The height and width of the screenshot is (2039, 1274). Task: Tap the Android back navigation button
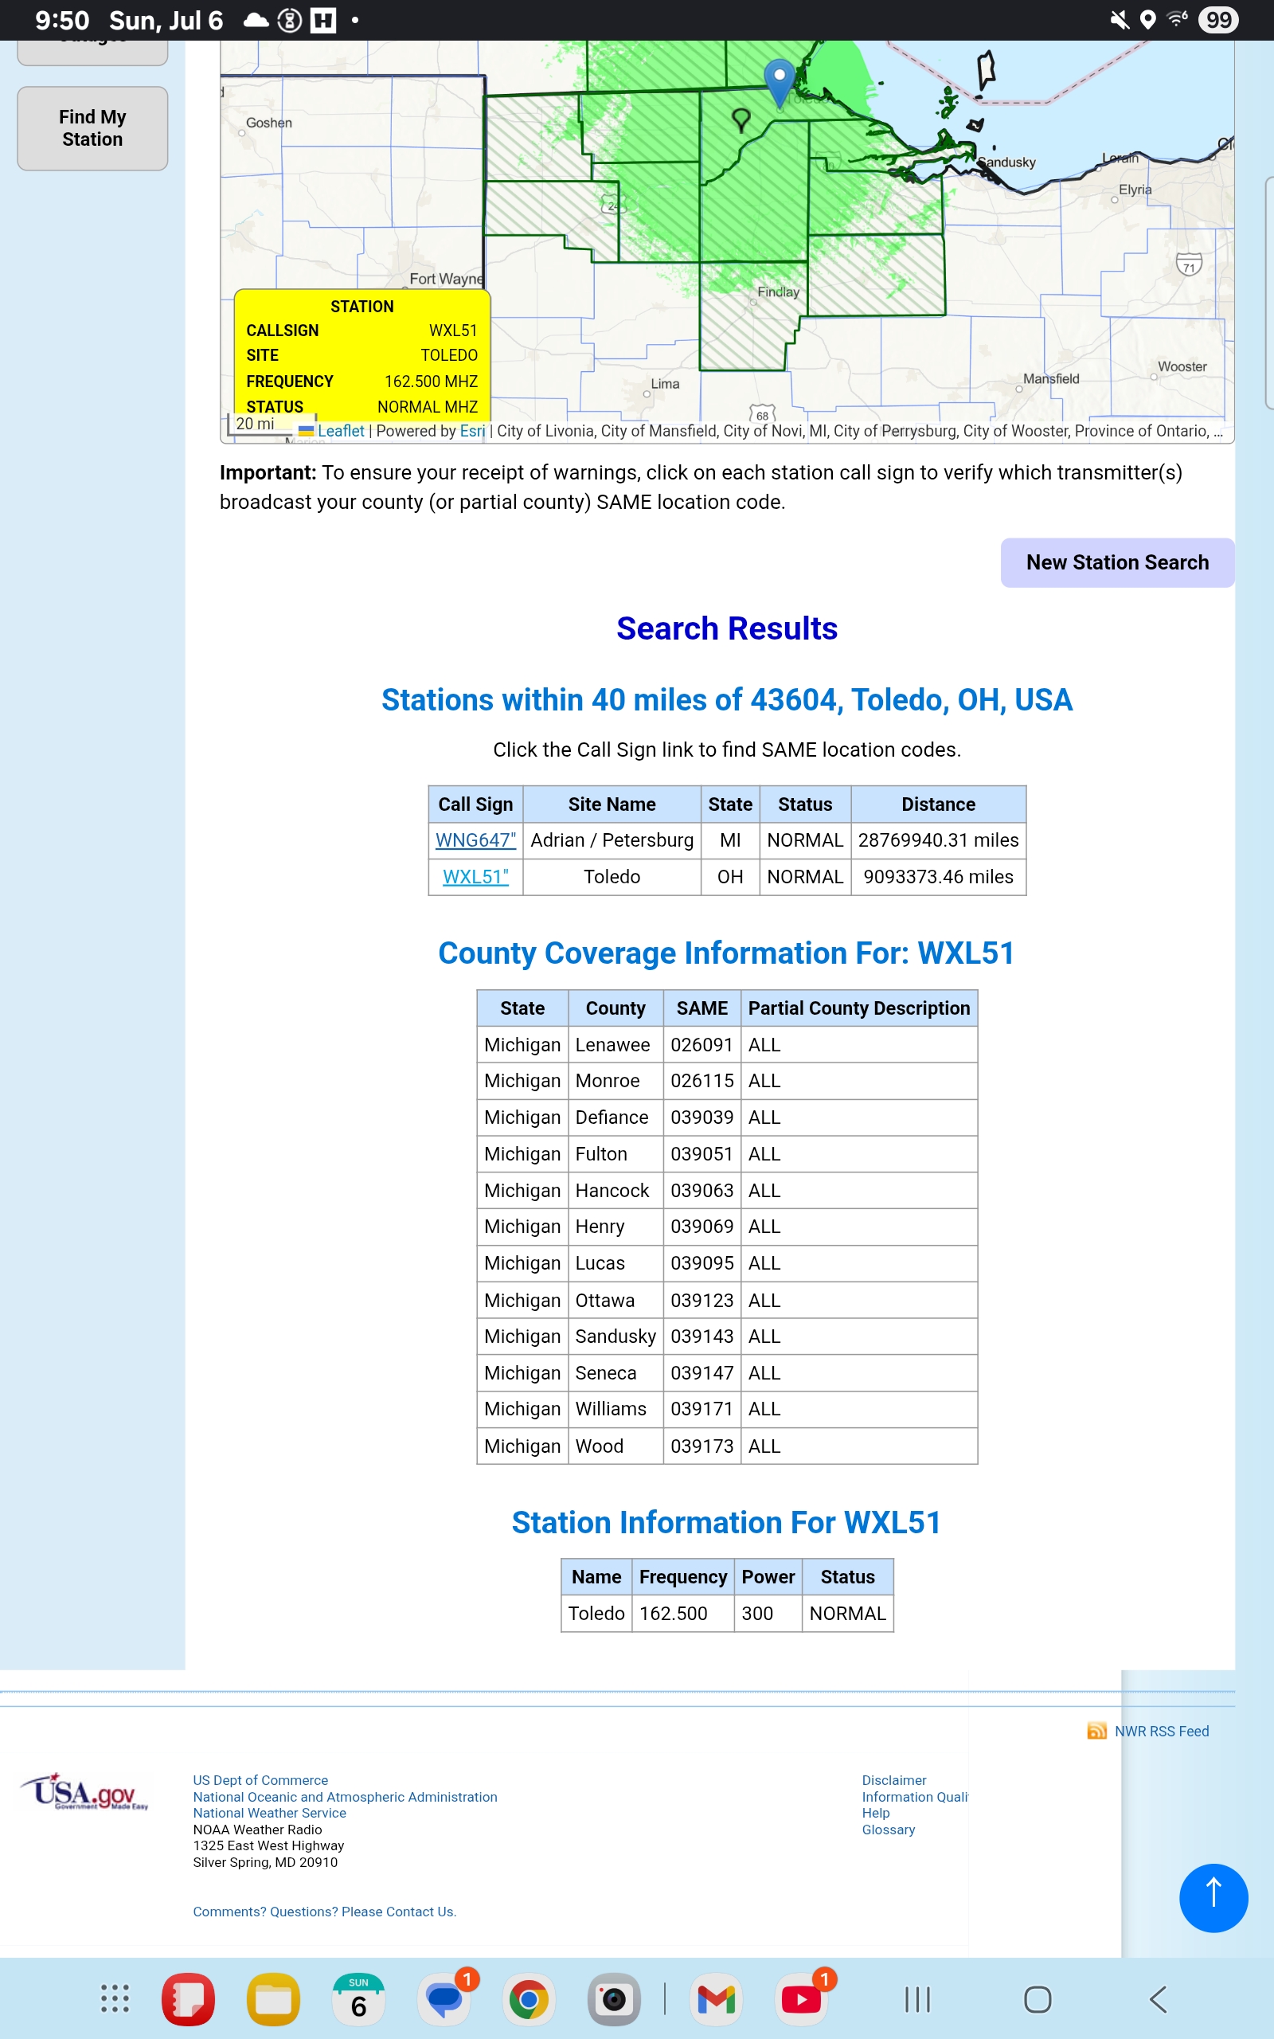click(x=1158, y=1998)
